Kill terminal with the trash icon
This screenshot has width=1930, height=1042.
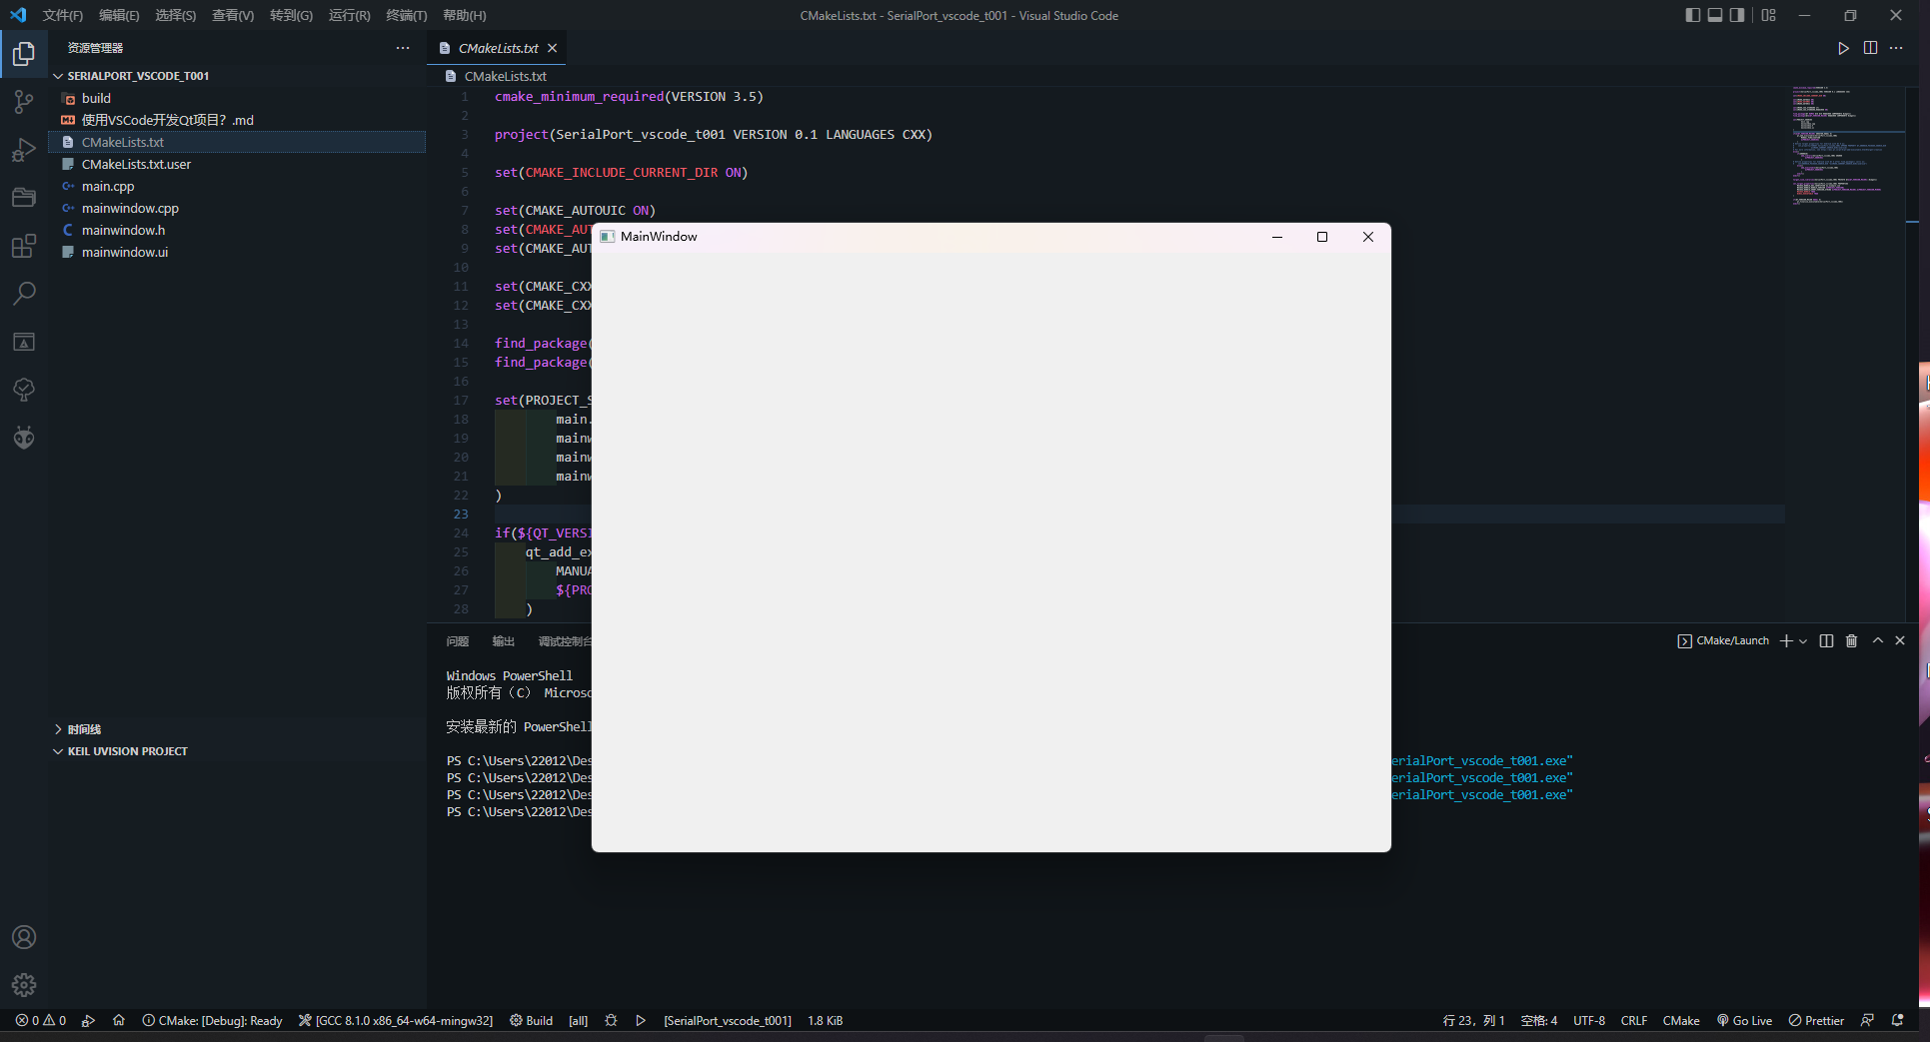1851,641
